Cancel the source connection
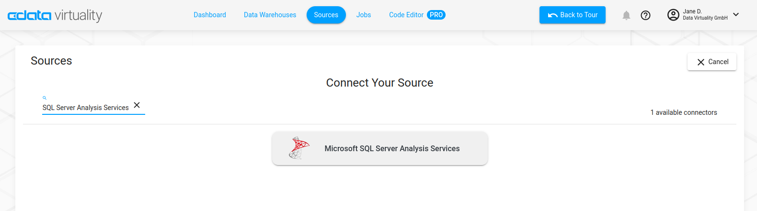 (712, 62)
